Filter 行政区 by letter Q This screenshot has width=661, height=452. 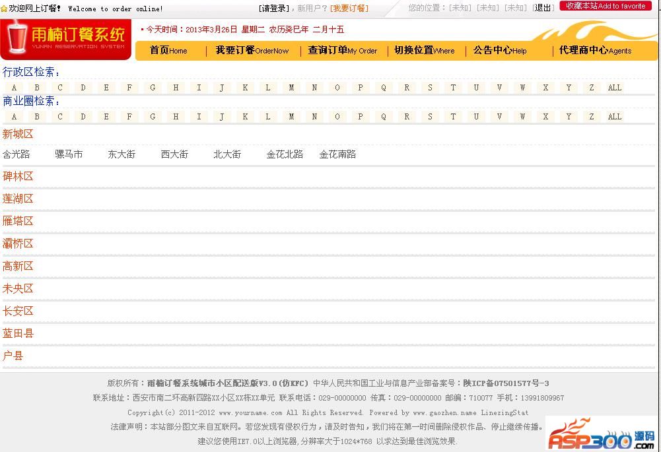pyautogui.click(x=384, y=88)
